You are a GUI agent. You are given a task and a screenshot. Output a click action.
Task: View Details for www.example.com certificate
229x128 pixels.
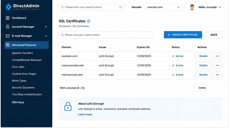[x=203, y=65]
